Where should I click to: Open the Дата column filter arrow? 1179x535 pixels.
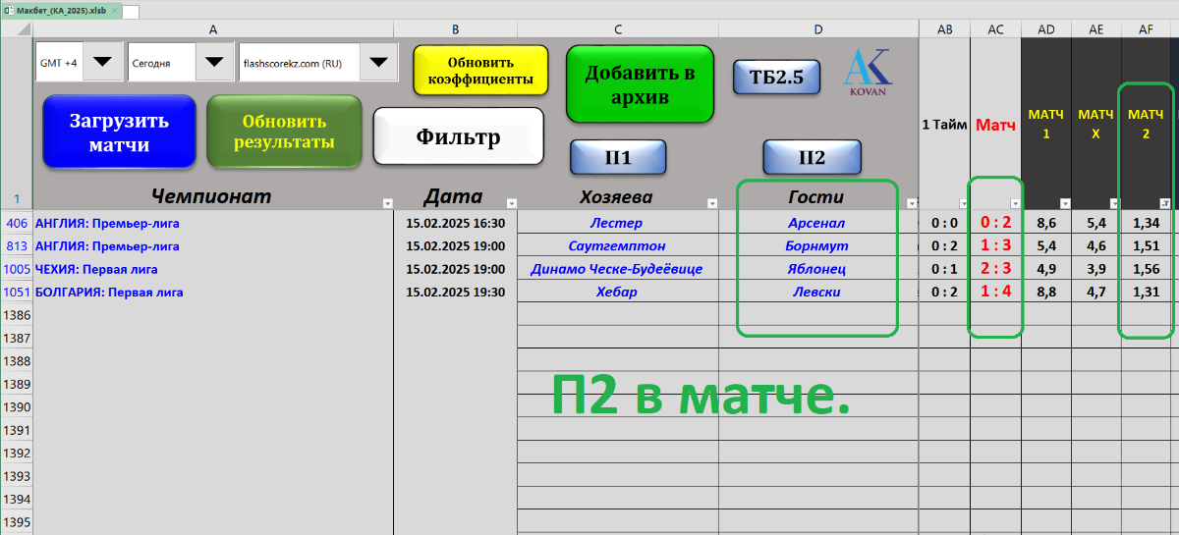511,203
